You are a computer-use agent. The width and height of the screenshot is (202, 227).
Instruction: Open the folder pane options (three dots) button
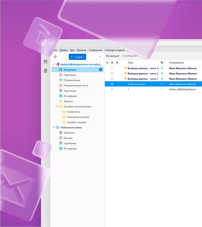pos(100,57)
